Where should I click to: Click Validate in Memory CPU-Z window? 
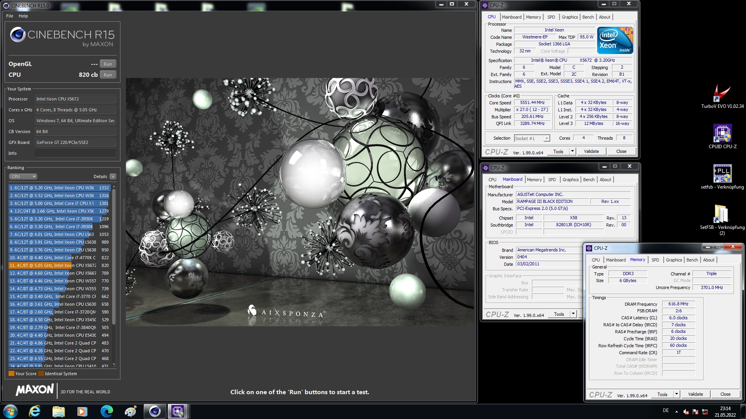[x=695, y=394]
